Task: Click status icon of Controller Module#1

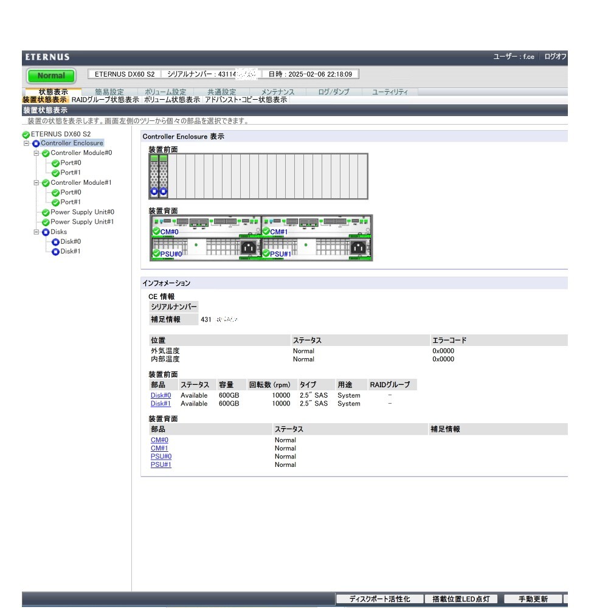Action: (46, 183)
